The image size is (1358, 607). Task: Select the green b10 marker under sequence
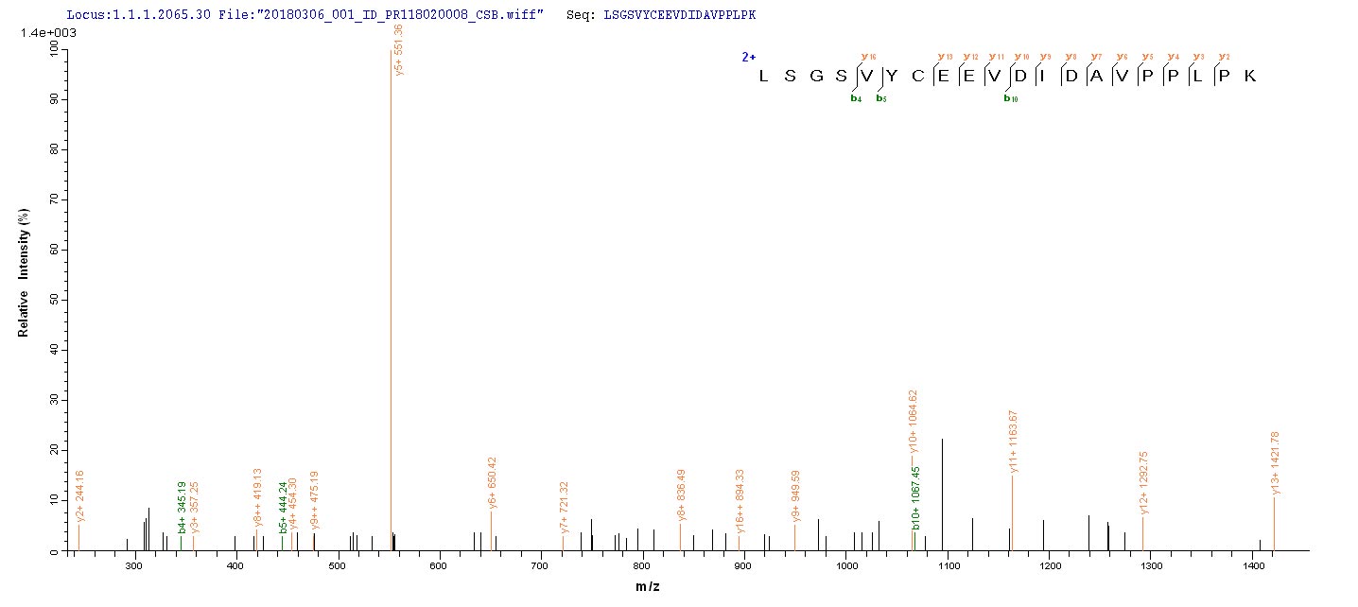1011,97
